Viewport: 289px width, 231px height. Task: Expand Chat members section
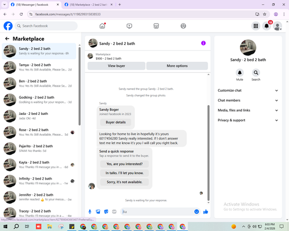248,100
